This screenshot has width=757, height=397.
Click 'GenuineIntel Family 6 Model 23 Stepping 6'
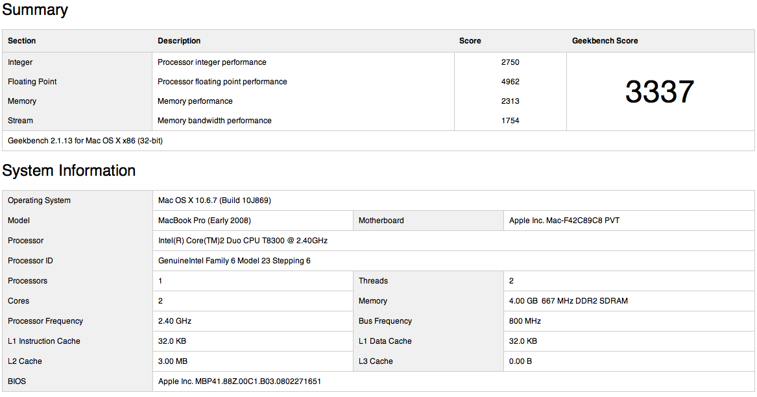234,261
